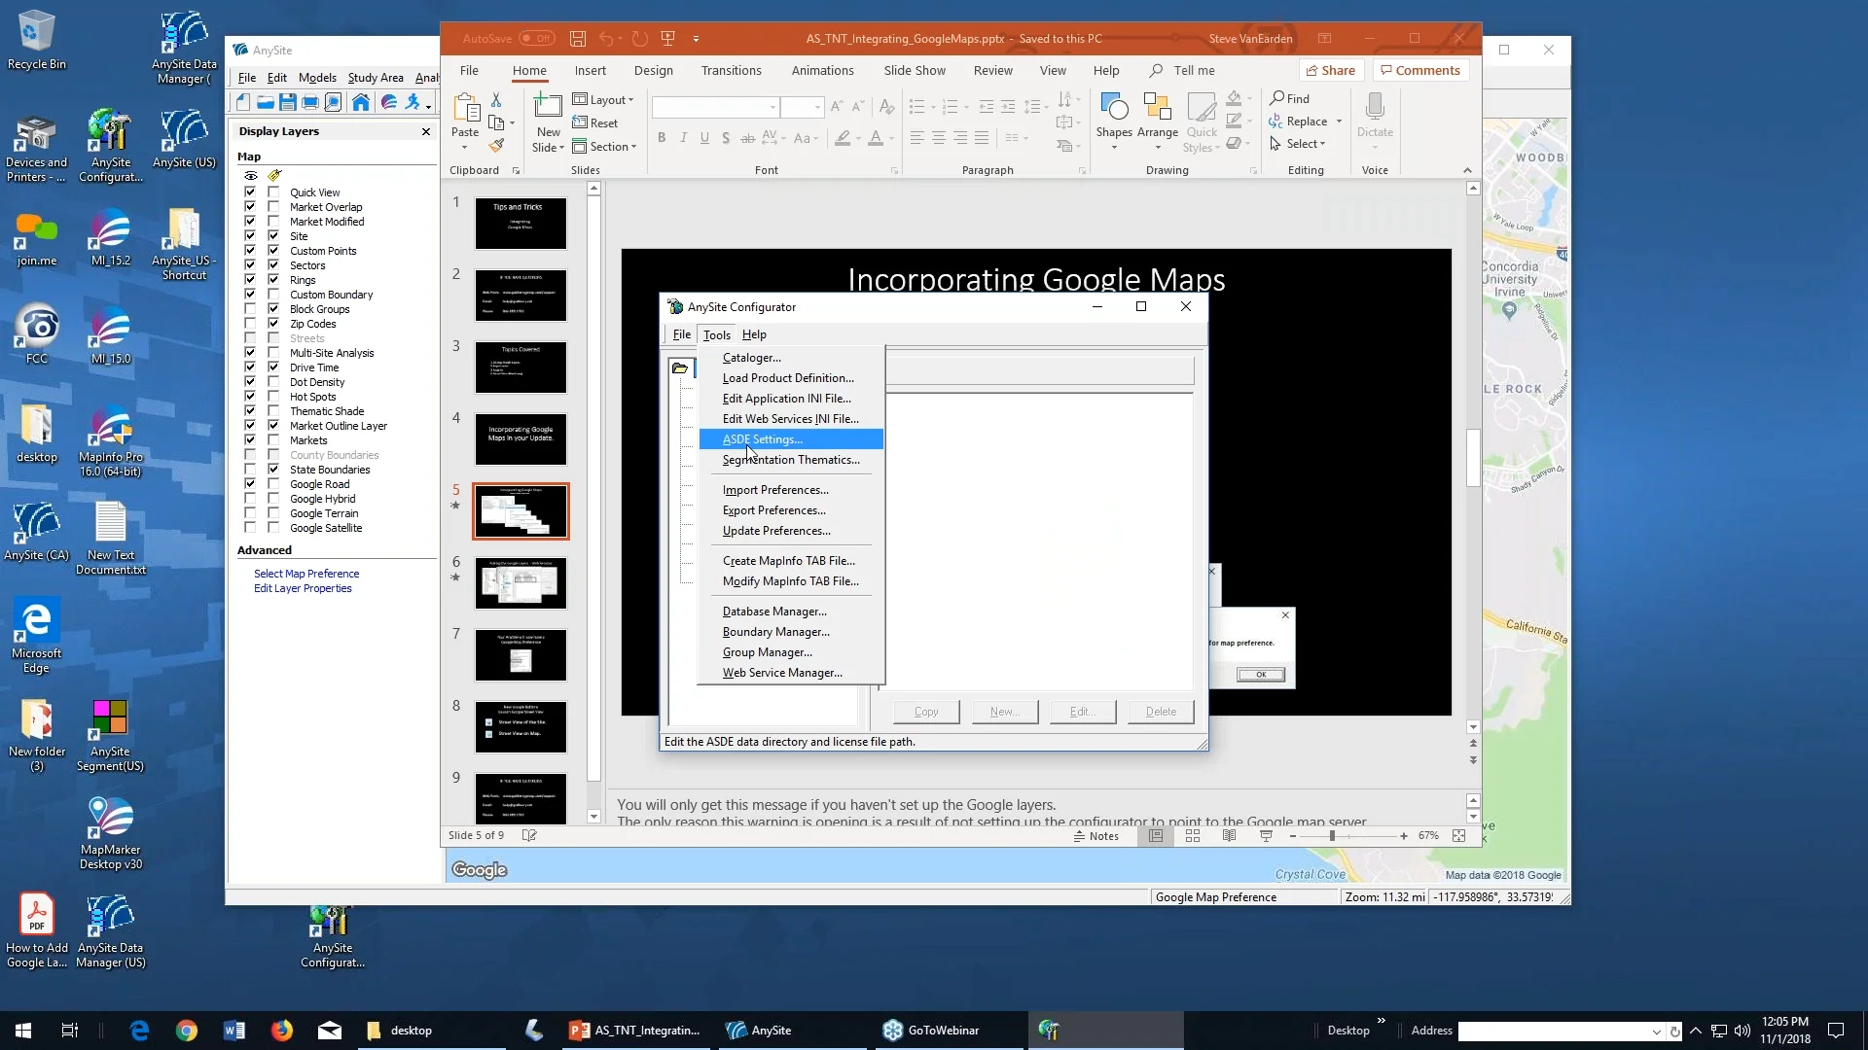Click the zoom slider handle
Viewport: 1868px width, 1050px height.
pos(1332,836)
